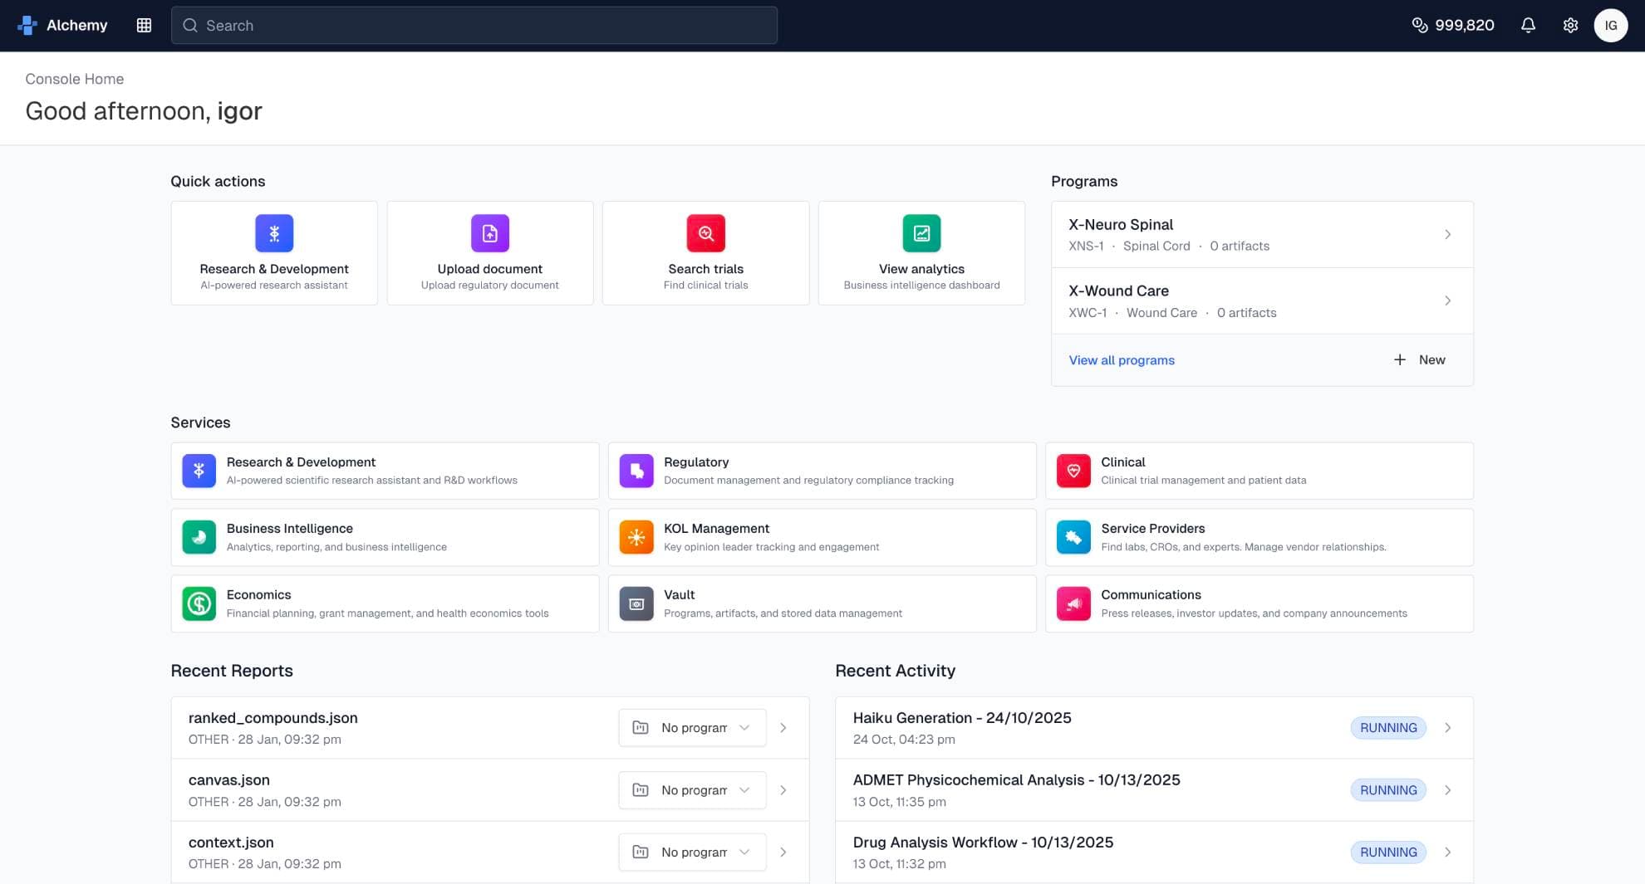Click View all programs link
Image resolution: width=1645 pixels, height=884 pixels.
pyautogui.click(x=1121, y=359)
